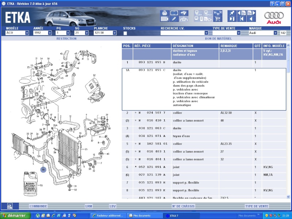Click the monitor-to-device transfer icon
The height and width of the screenshot is (219, 292).
199,19
